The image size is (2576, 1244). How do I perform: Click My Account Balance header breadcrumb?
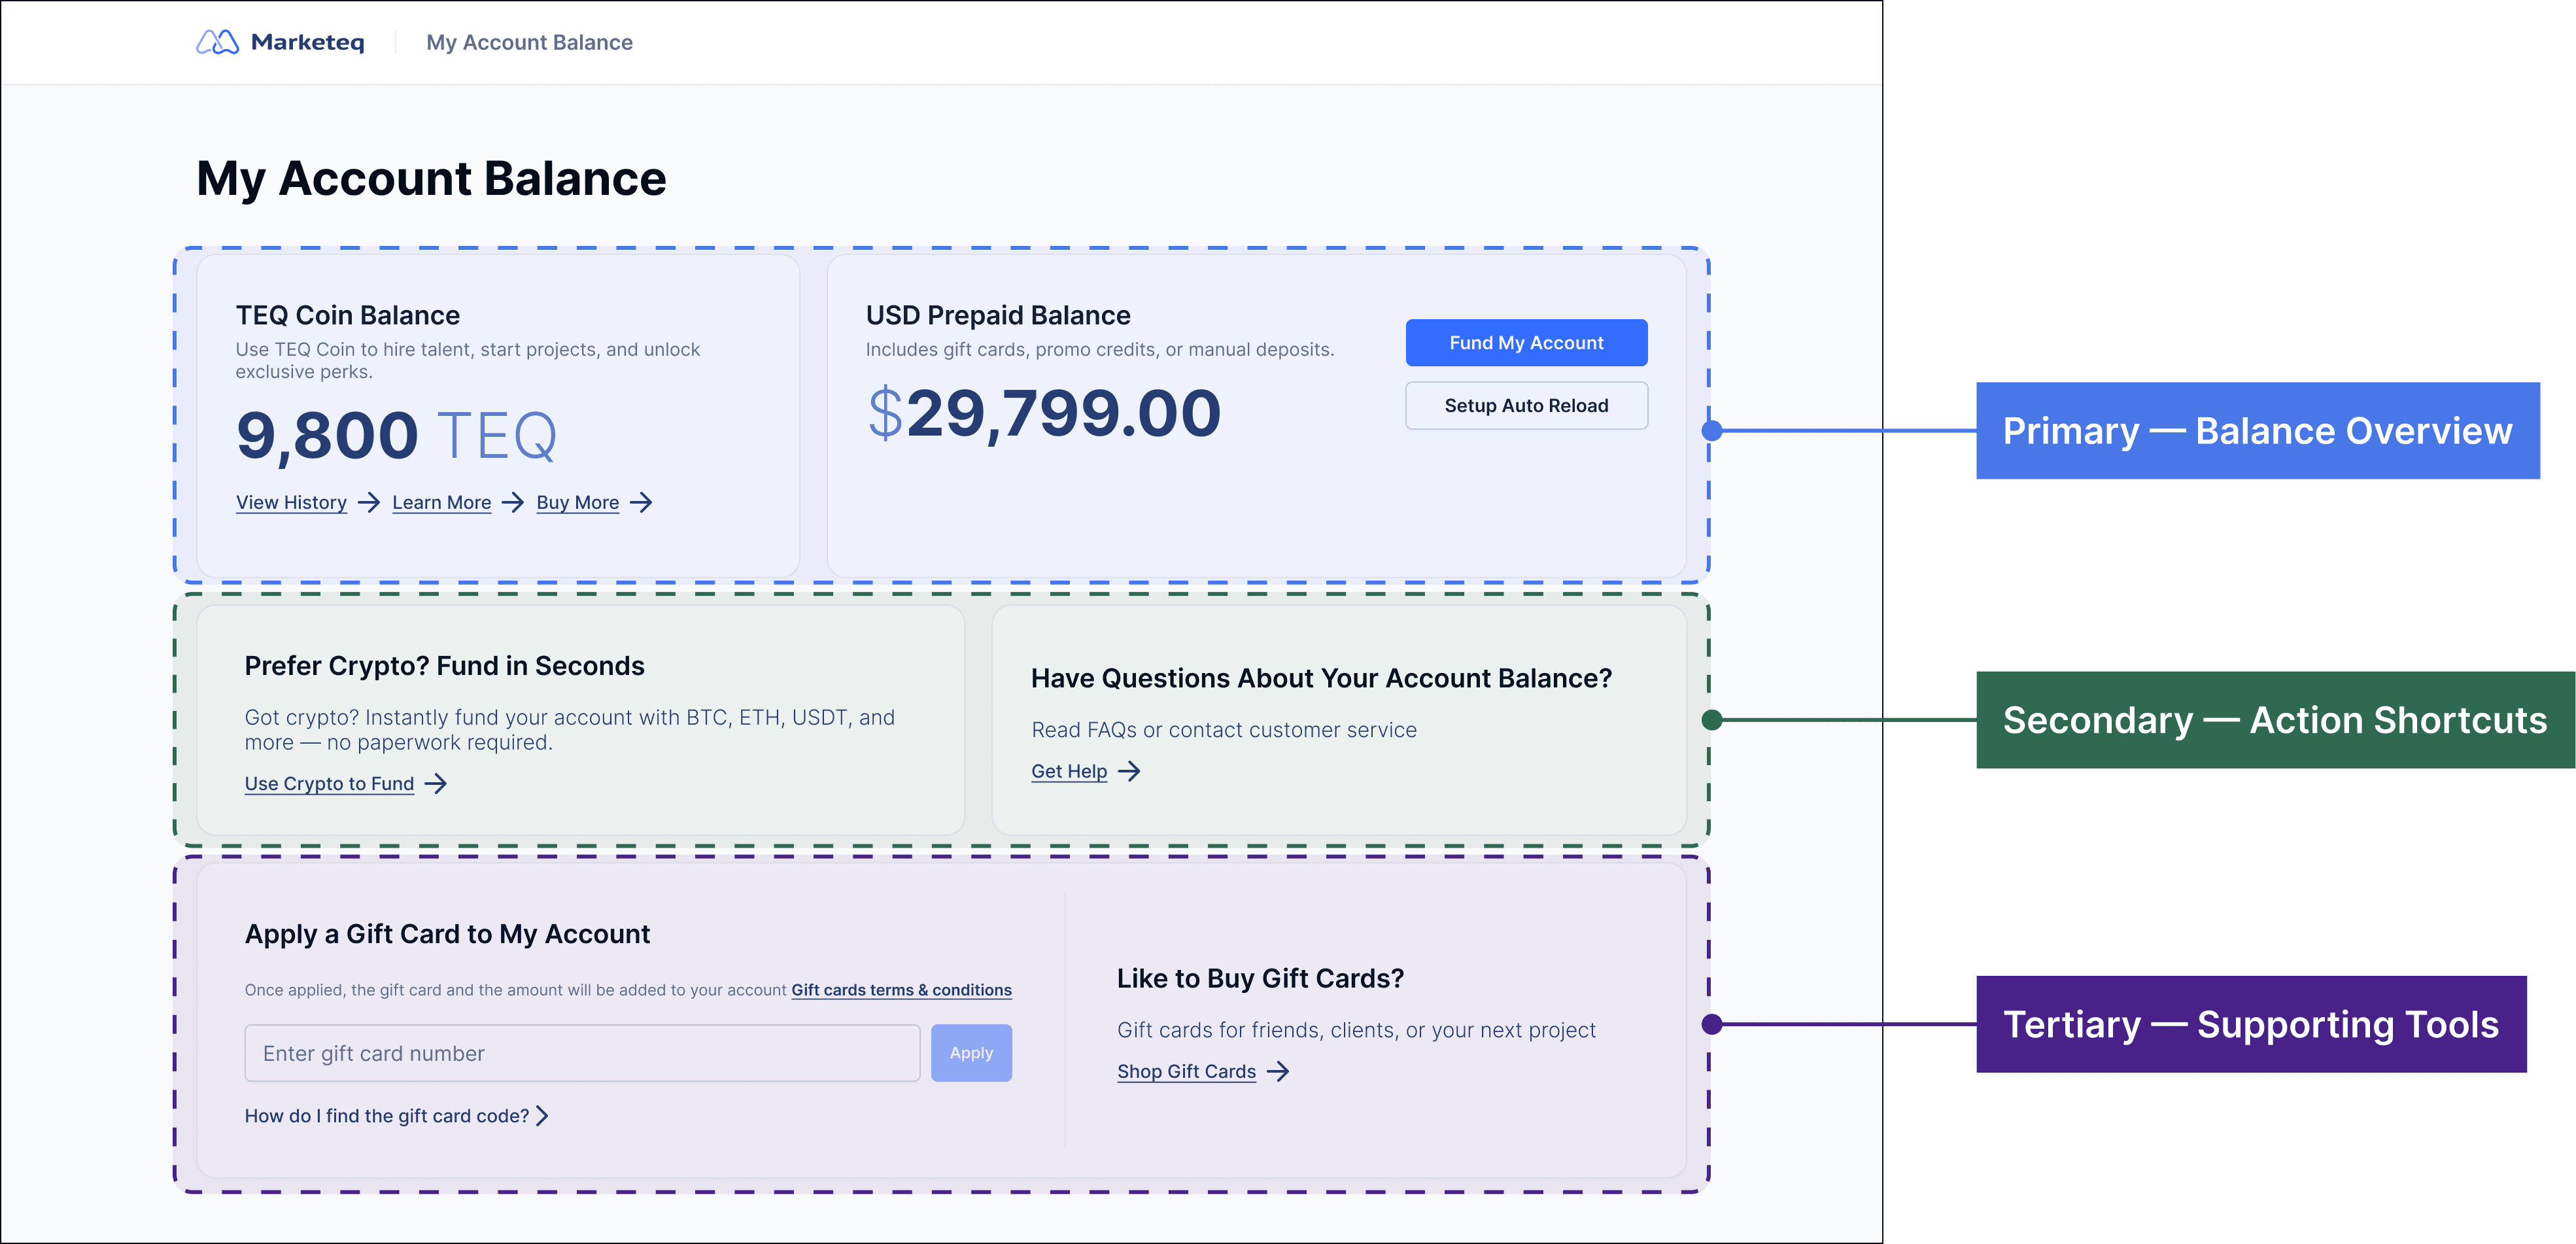[x=529, y=42]
